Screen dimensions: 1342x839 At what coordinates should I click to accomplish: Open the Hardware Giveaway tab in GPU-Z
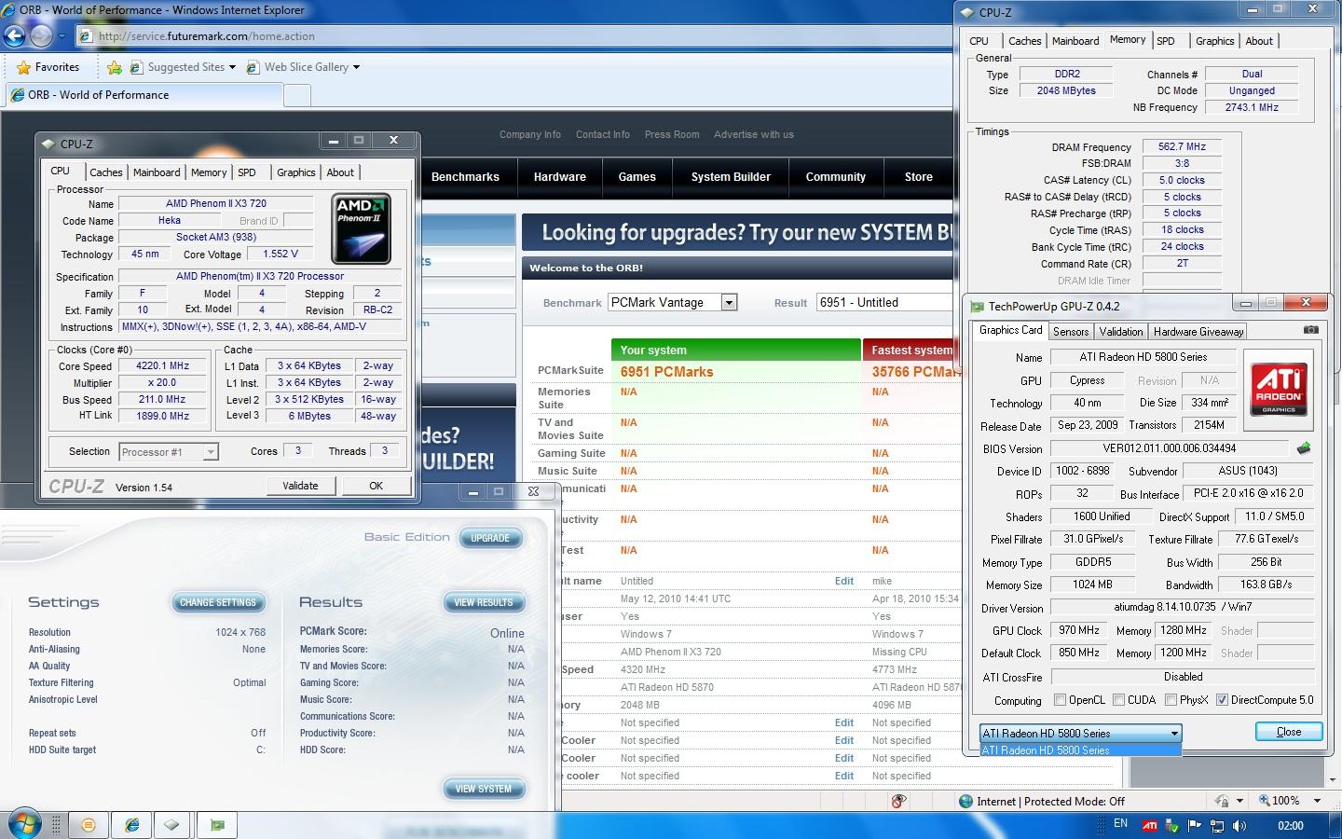[x=1198, y=332]
